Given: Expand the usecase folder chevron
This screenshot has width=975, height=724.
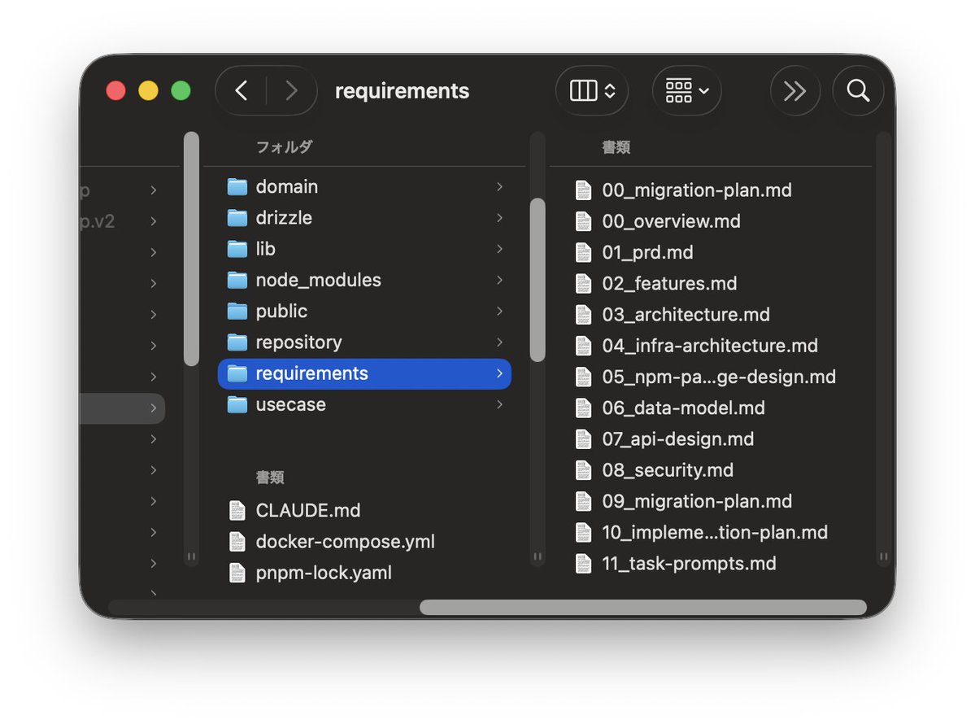Looking at the screenshot, I should point(499,404).
